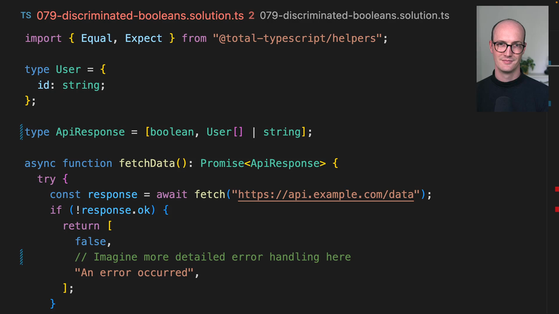Image resolution: width=559 pixels, height=314 pixels.
Task: Click the fetchData function name
Action: 147,163
